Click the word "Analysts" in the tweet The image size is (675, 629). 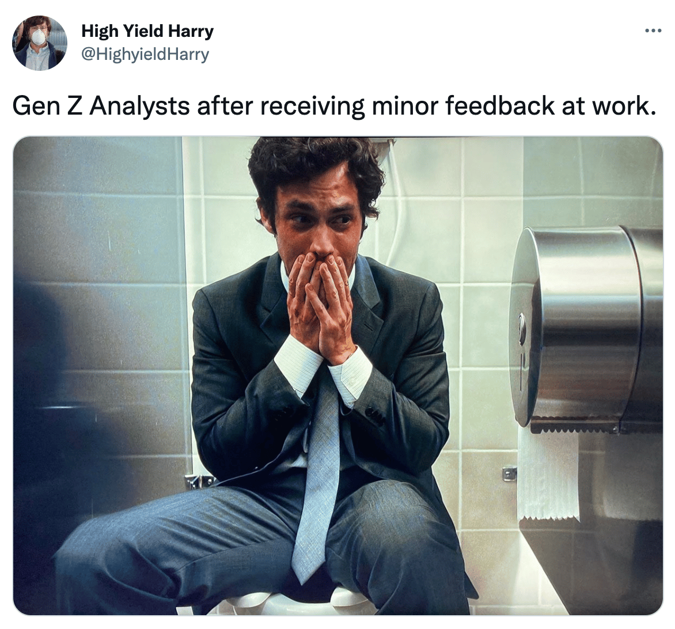pyautogui.click(x=139, y=106)
